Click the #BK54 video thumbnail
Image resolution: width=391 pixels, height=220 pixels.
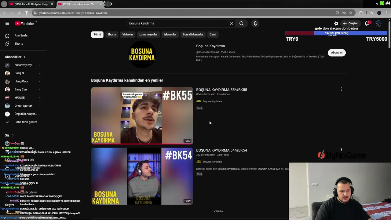(142, 176)
